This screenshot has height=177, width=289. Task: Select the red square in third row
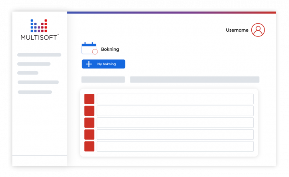pos(89,123)
